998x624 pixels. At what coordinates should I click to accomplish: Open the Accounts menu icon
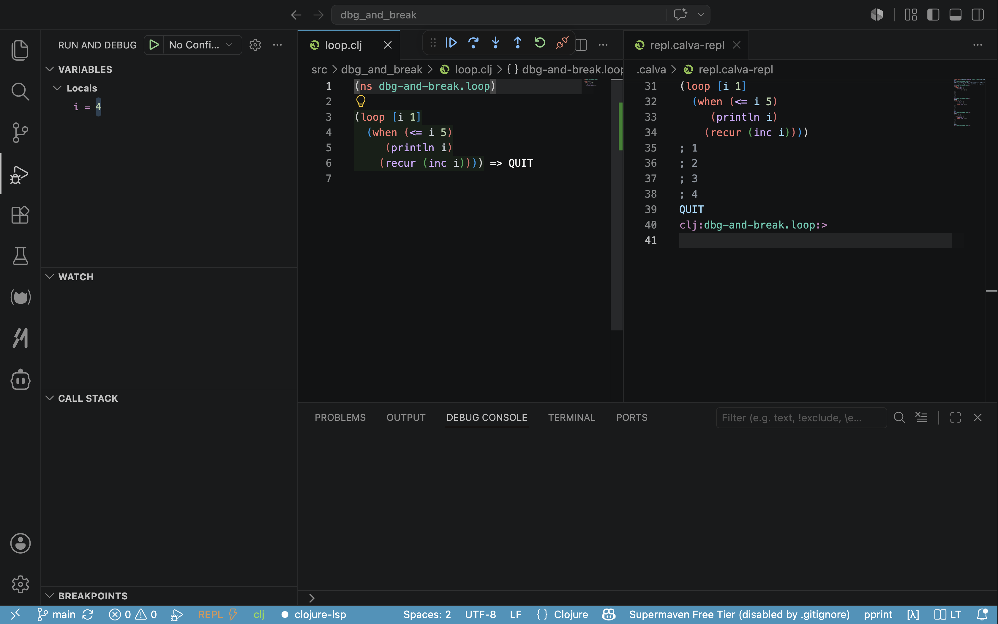[20, 543]
